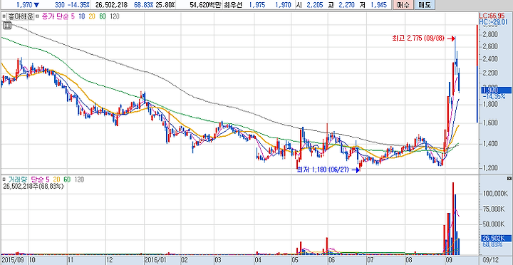Select the 60-day price moving average label
Viewport: 513px width, 265px height.
tap(103, 16)
